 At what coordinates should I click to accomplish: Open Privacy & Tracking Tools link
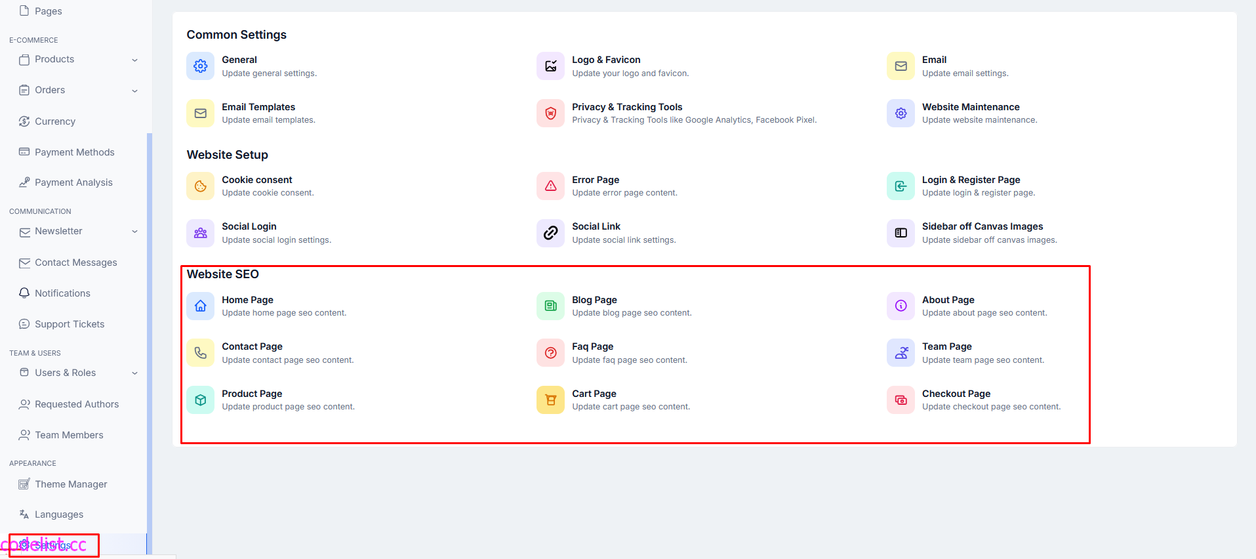click(x=627, y=107)
